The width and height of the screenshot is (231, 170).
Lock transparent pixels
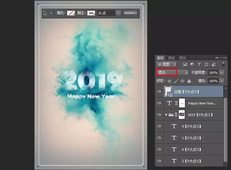pyautogui.click(x=170, y=81)
